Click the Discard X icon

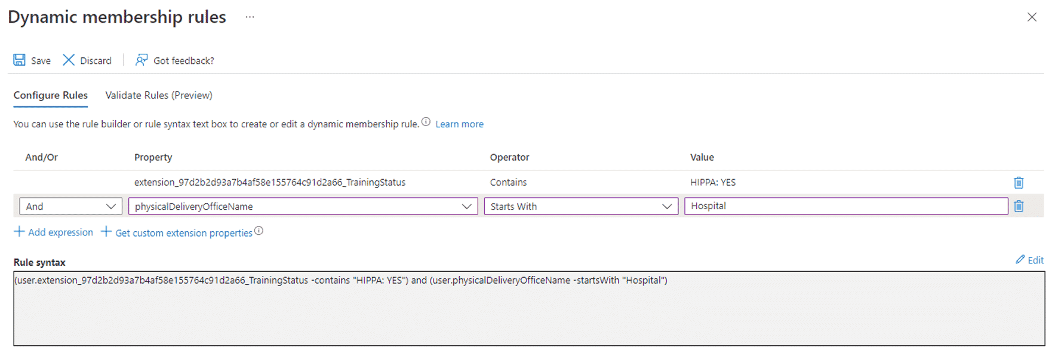69,60
